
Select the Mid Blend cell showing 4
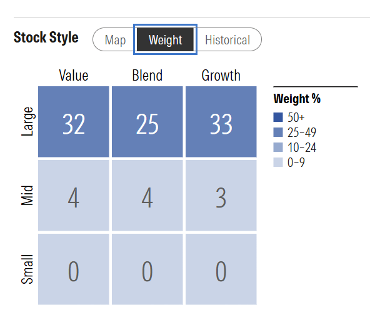coord(147,196)
